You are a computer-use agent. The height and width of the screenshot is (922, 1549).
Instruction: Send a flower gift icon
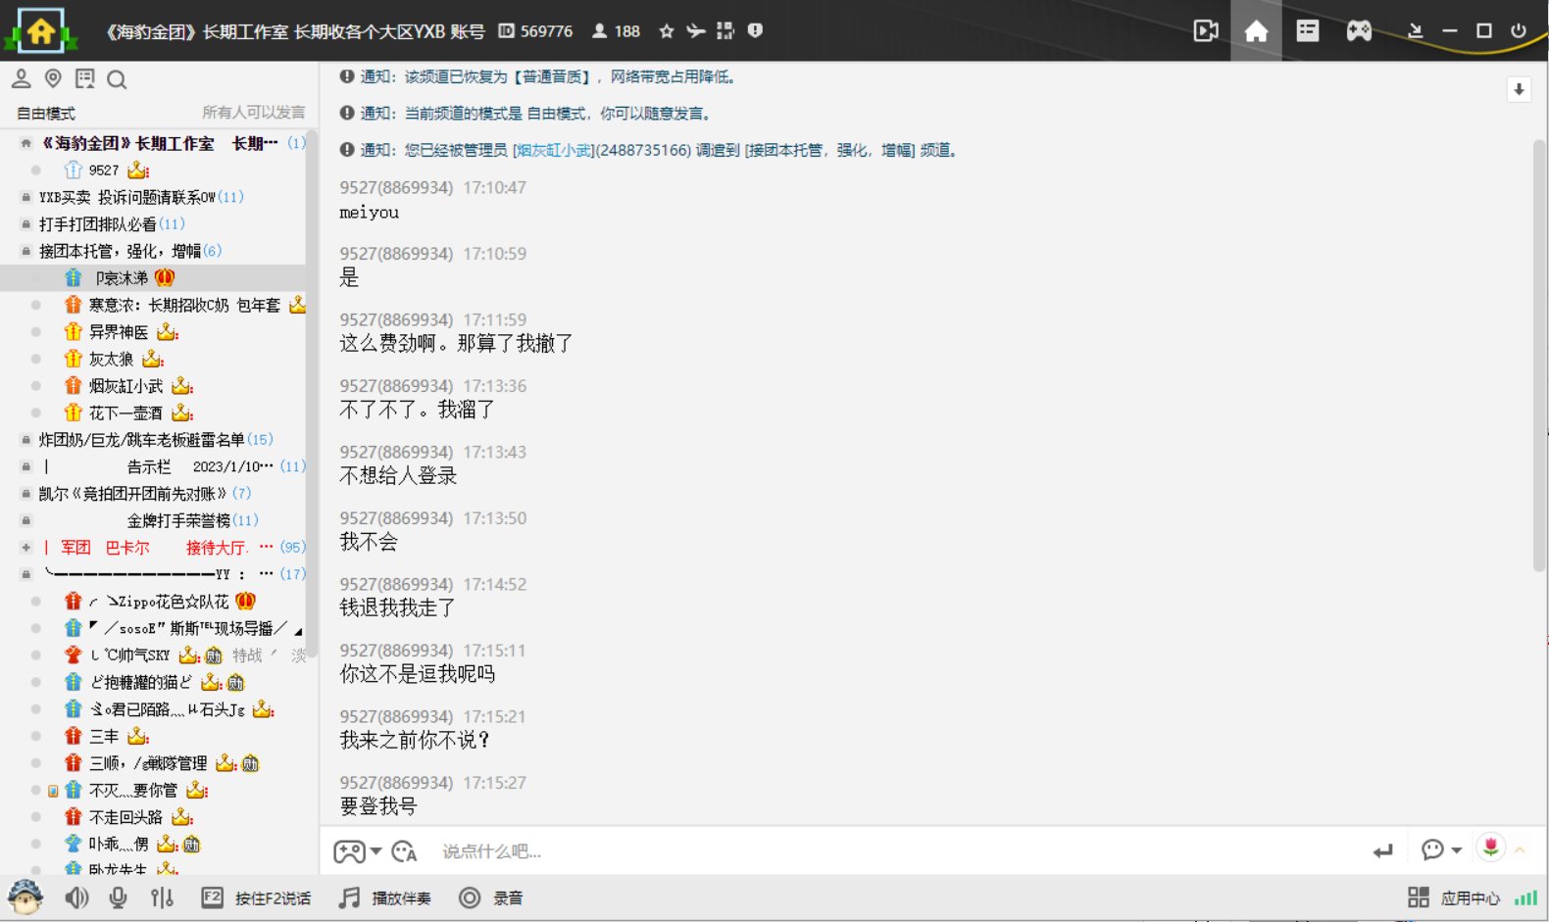[x=1491, y=848]
